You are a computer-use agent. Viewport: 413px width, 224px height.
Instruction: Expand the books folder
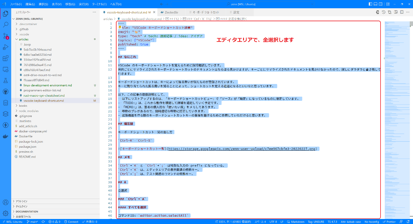click(55, 106)
